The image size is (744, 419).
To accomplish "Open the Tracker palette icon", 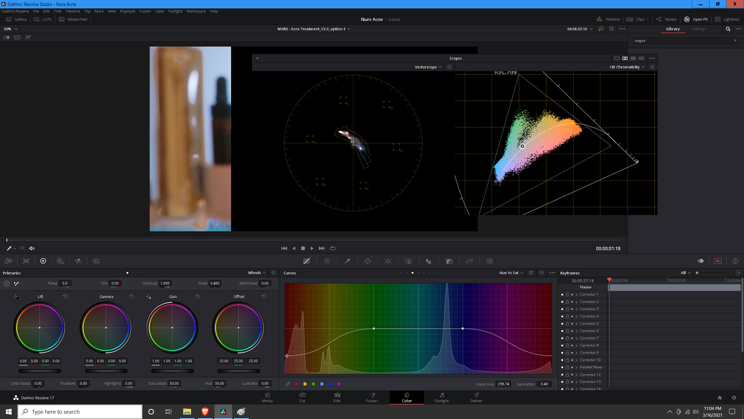I will pyautogui.click(x=388, y=261).
